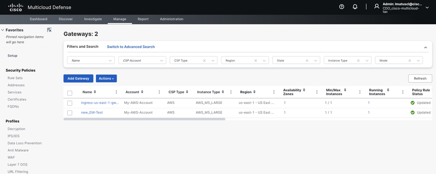Open the CSP Account filter dropdown
436x174 pixels.
(142, 60)
